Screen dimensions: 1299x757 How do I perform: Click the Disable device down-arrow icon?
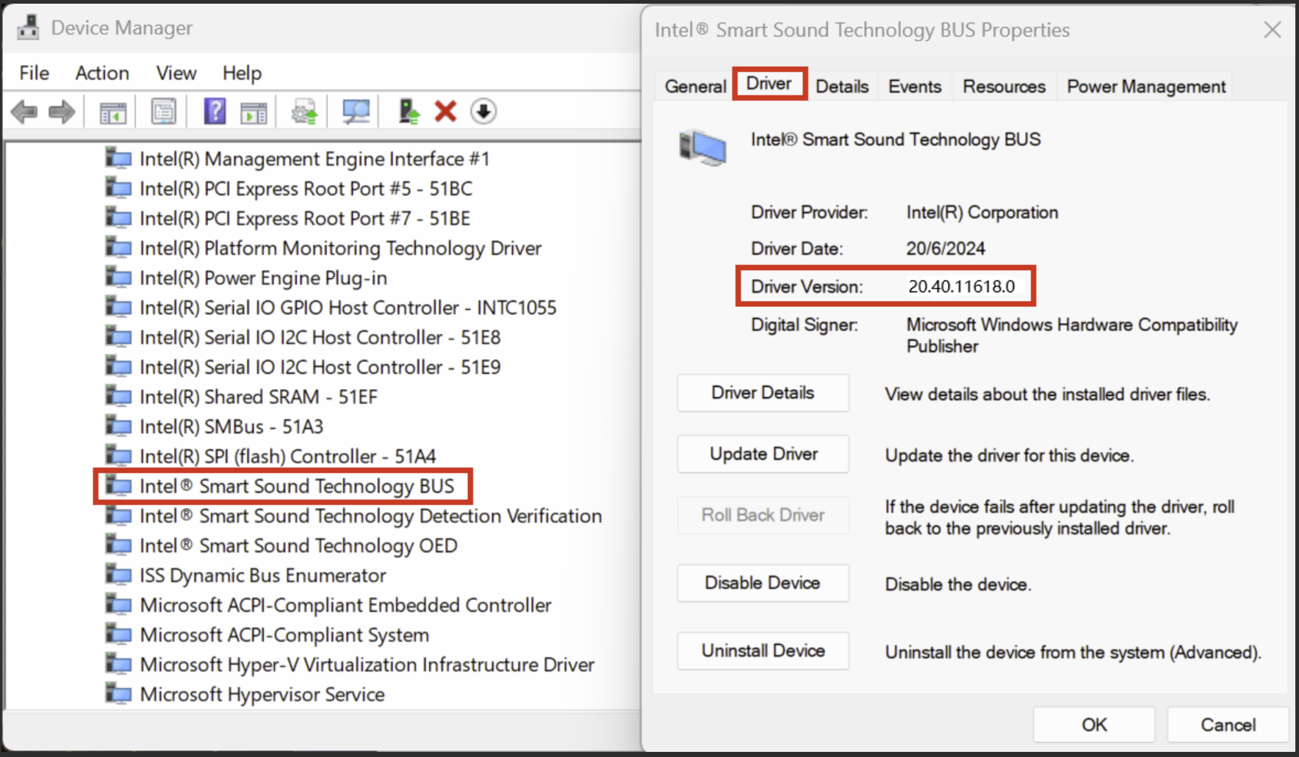tap(483, 112)
